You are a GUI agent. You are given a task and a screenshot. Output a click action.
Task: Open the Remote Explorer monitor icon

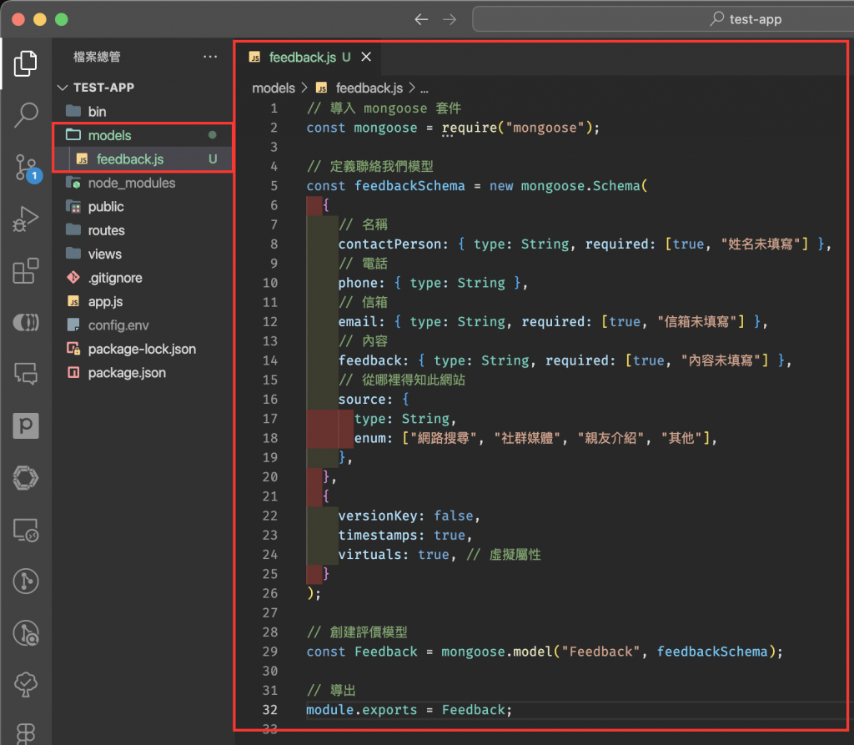[x=26, y=530]
